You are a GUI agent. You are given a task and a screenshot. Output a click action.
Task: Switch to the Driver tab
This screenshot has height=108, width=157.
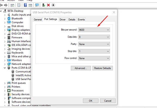tap(63, 19)
